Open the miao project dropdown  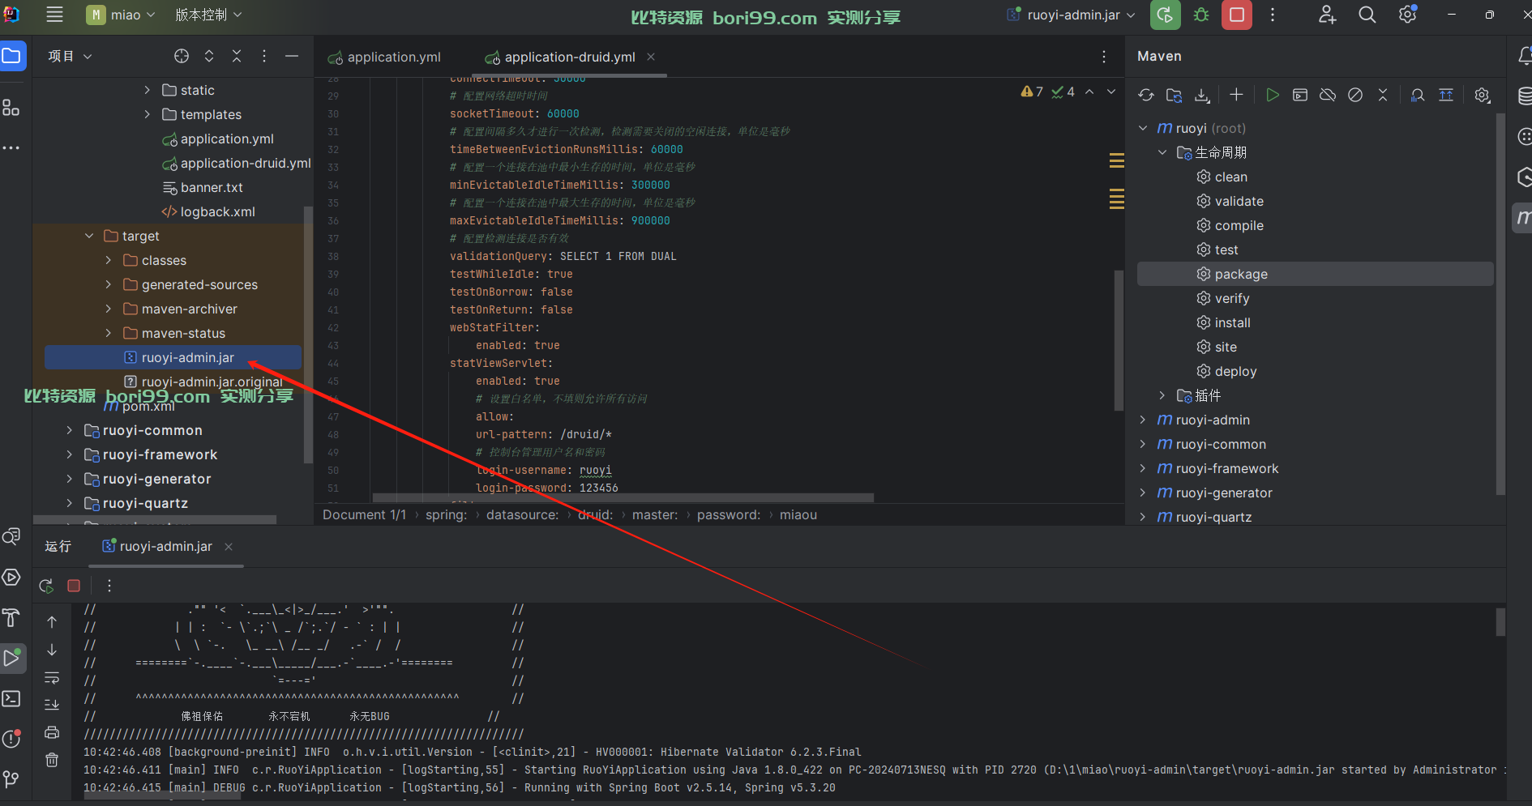[121, 15]
